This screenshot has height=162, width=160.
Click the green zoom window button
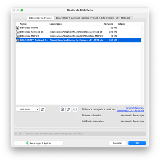click(x=21, y=10)
